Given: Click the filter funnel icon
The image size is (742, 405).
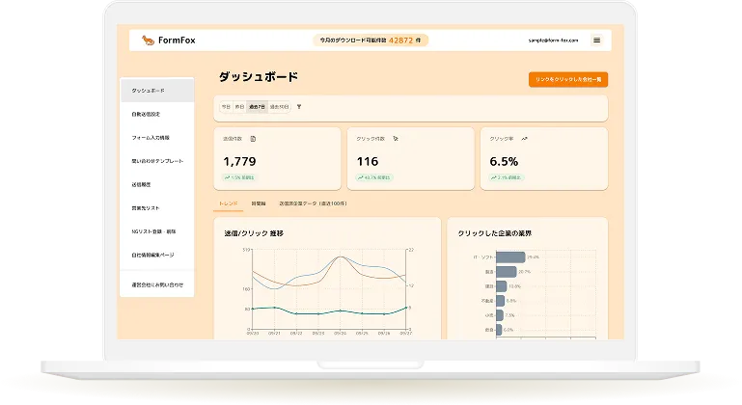Looking at the screenshot, I should point(299,107).
